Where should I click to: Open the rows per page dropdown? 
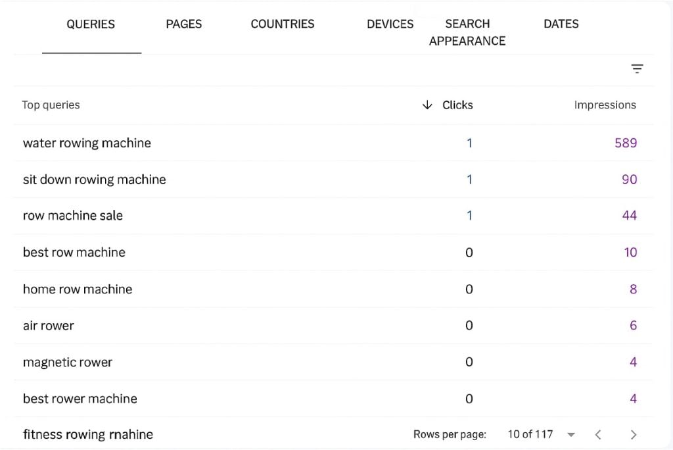point(571,434)
